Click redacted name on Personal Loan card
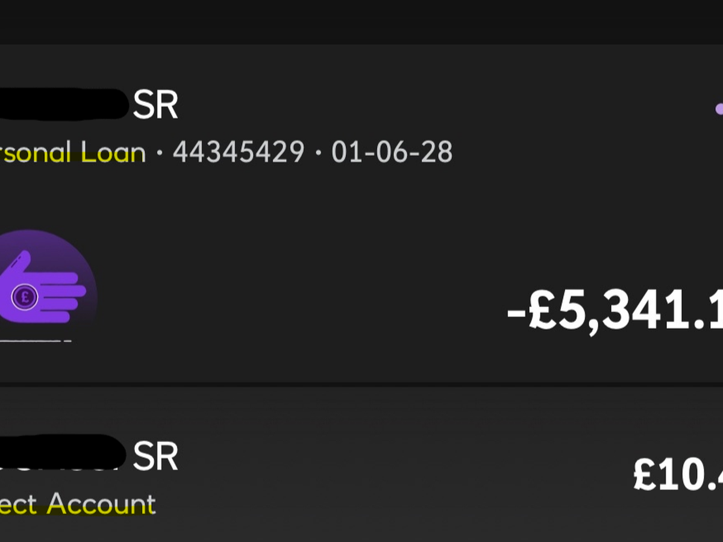 tap(60, 104)
